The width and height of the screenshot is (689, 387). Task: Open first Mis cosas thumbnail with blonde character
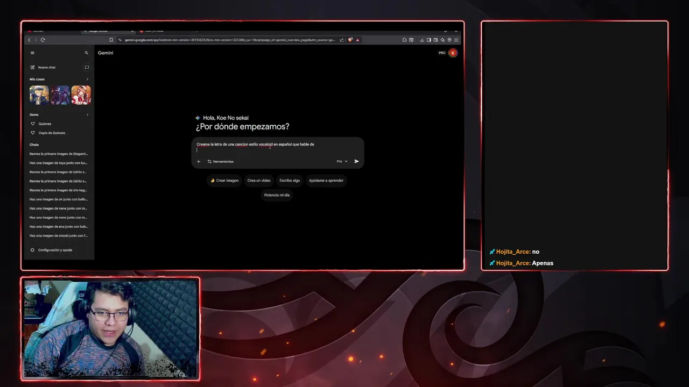(39, 95)
